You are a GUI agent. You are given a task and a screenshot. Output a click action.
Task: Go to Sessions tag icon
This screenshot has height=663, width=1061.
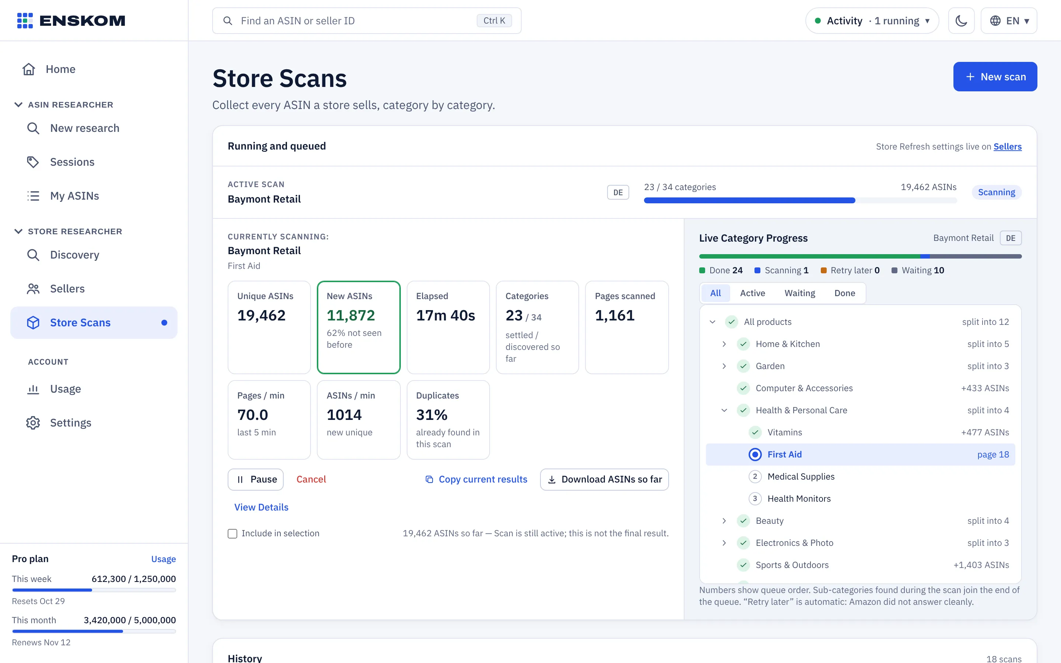point(33,162)
